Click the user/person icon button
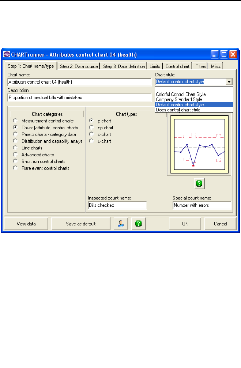241x368 pixels. tap(121, 224)
